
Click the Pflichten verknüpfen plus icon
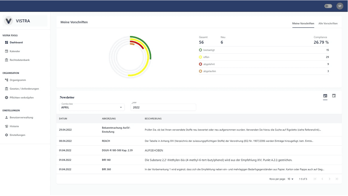[x=7, y=98]
